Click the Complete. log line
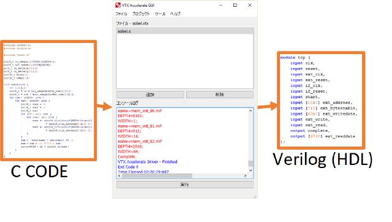392x222 pixels. 127,156
